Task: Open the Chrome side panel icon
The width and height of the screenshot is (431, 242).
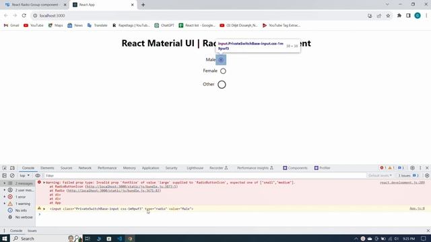Action: pyautogui.click(x=408, y=15)
